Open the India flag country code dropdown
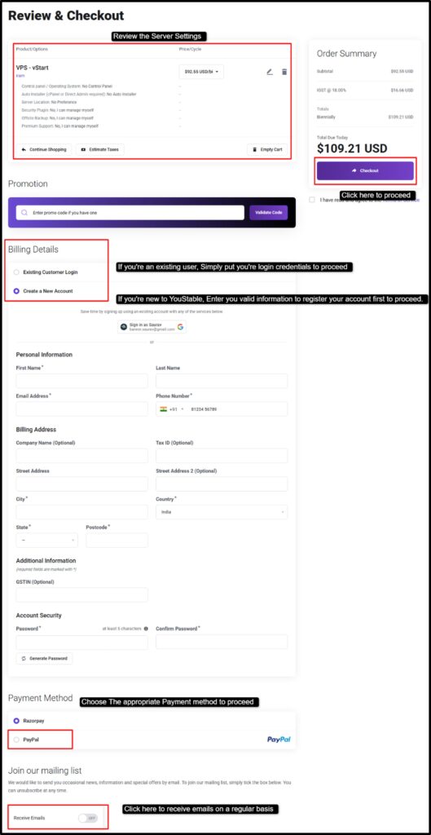This screenshot has width=431, height=835. (x=171, y=409)
